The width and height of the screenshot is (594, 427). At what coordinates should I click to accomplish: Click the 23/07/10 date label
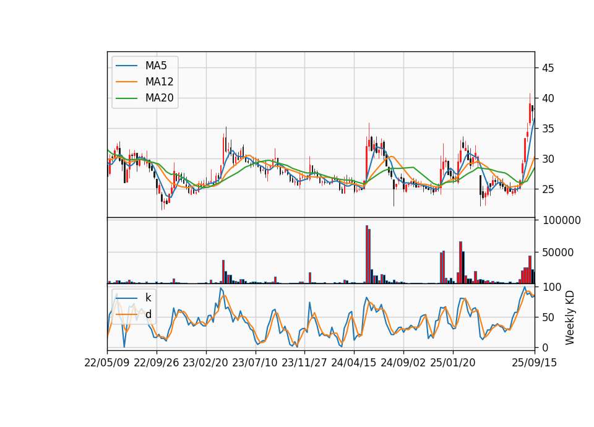pos(255,363)
